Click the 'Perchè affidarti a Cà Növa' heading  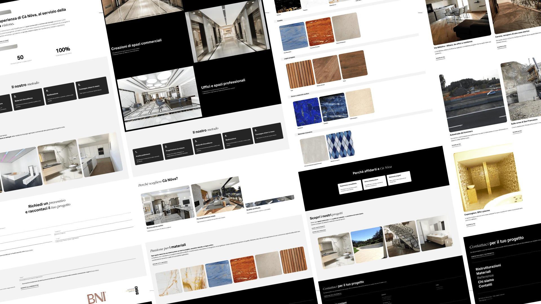point(372,169)
